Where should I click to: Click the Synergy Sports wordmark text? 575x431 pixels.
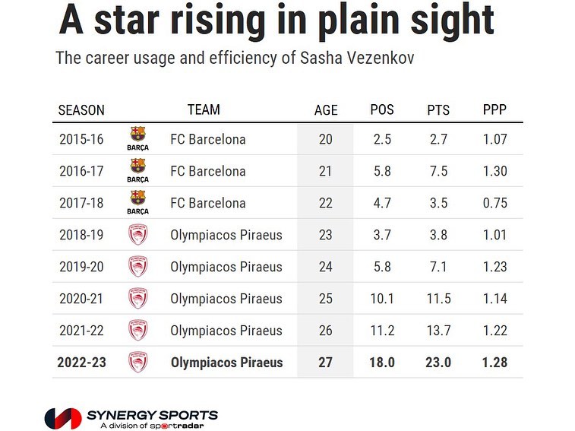pos(152,415)
